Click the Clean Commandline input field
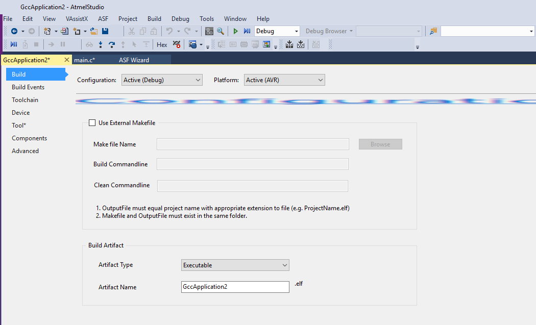The height and width of the screenshot is (325, 536). pos(253,186)
